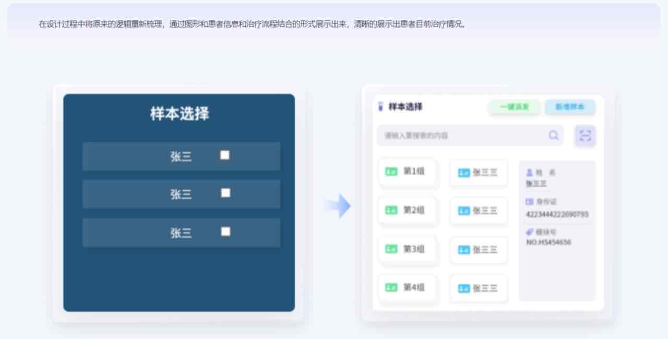
Task: Toggle the third 张三 checkbox
Action: (x=225, y=232)
